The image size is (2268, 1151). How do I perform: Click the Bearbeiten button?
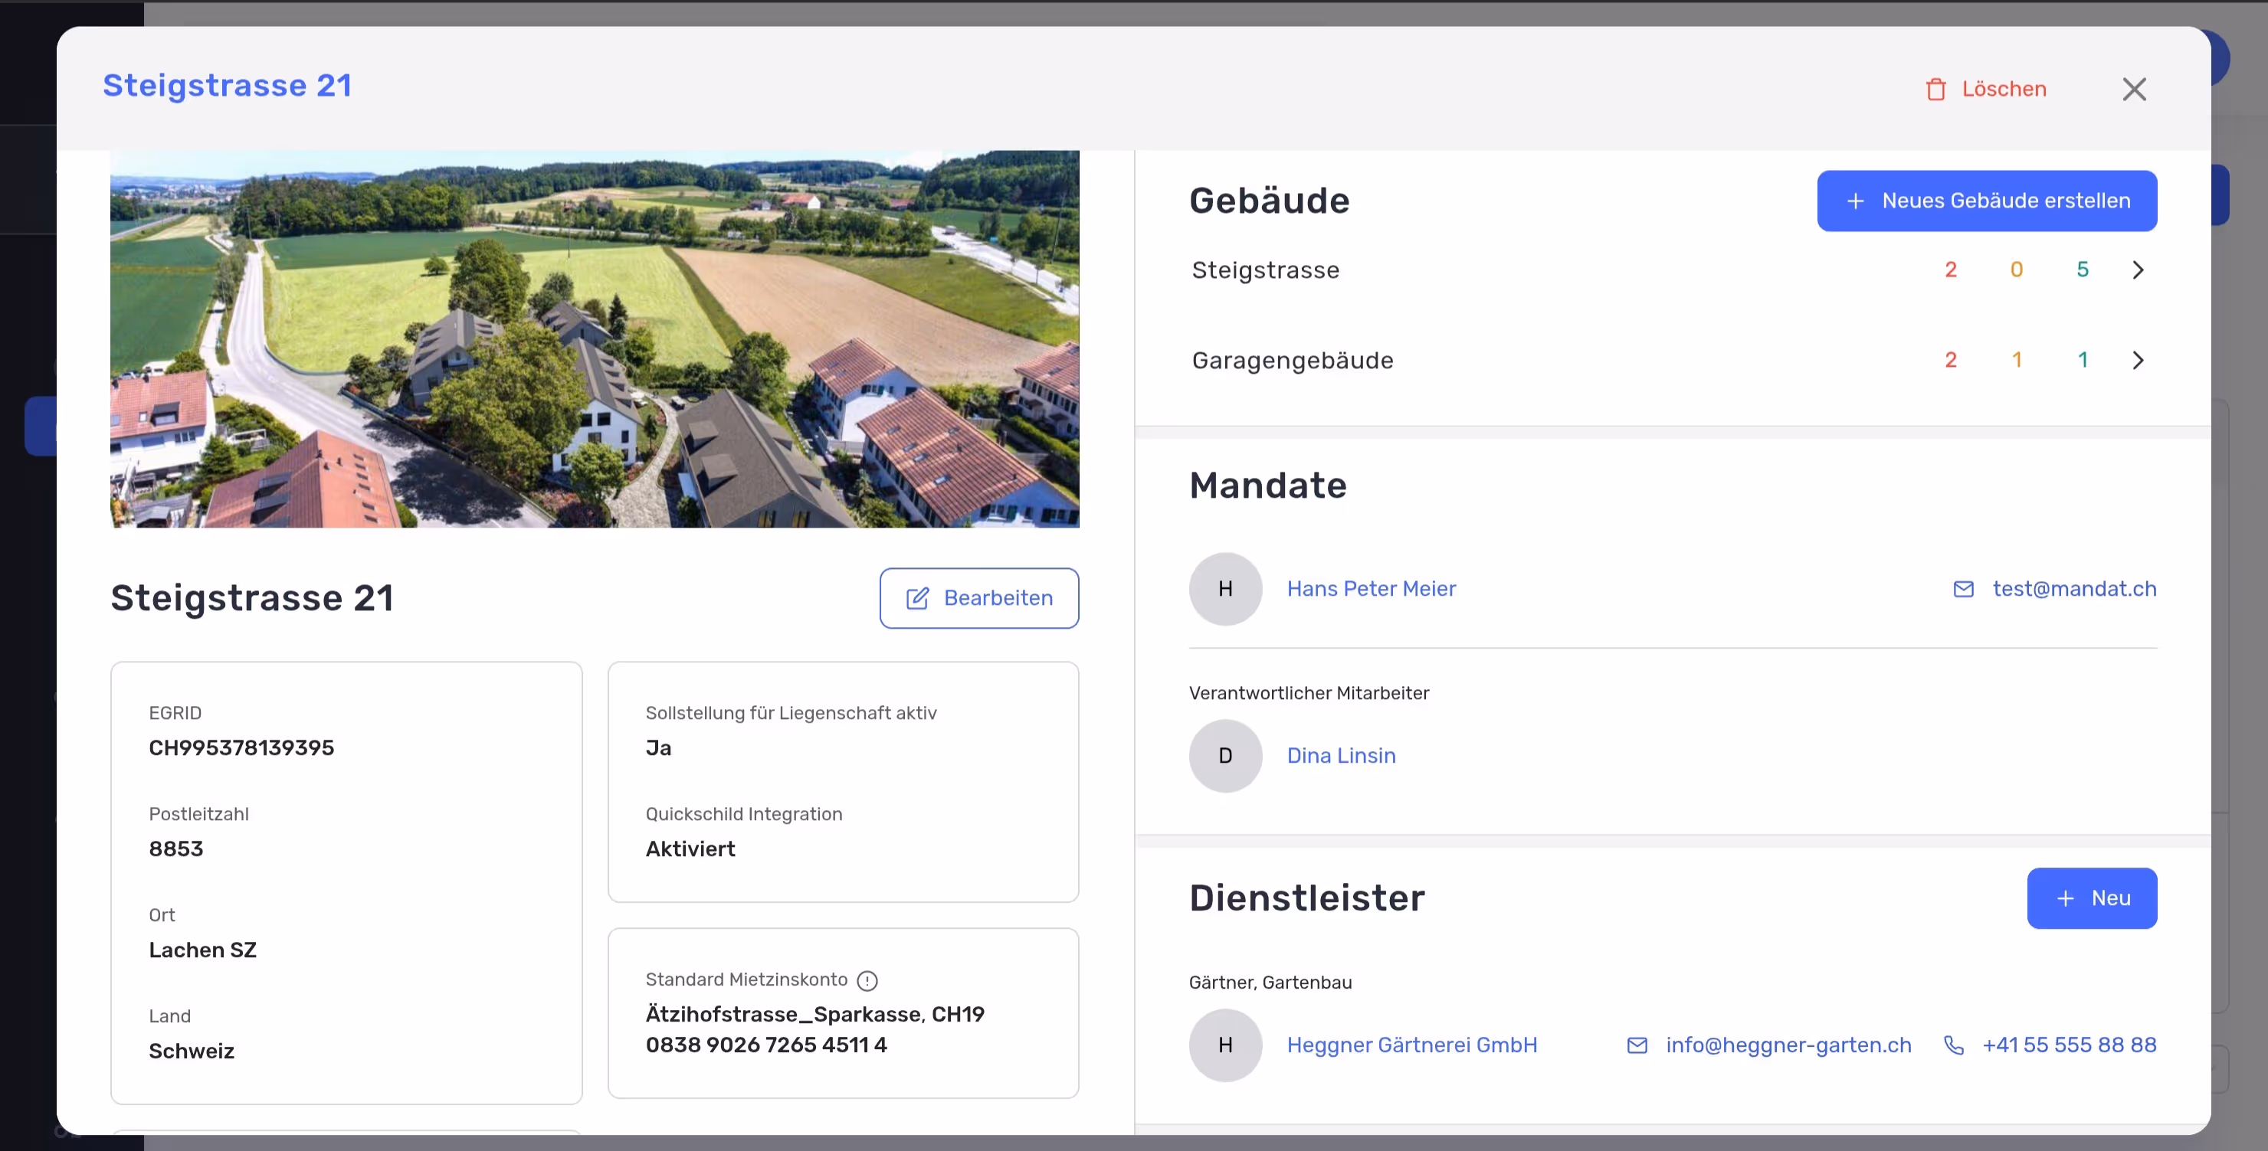[979, 598]
